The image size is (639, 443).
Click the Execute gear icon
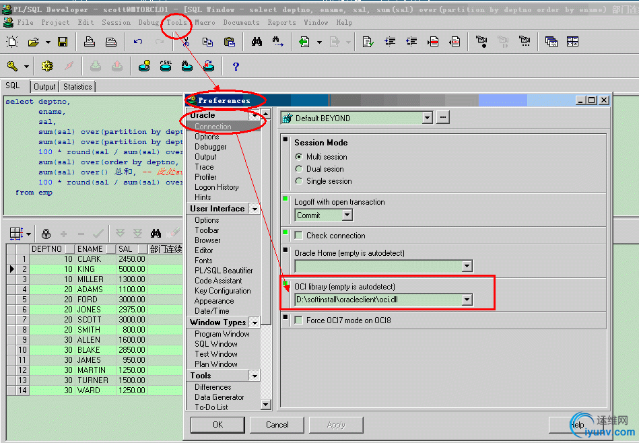coord(47,66)
